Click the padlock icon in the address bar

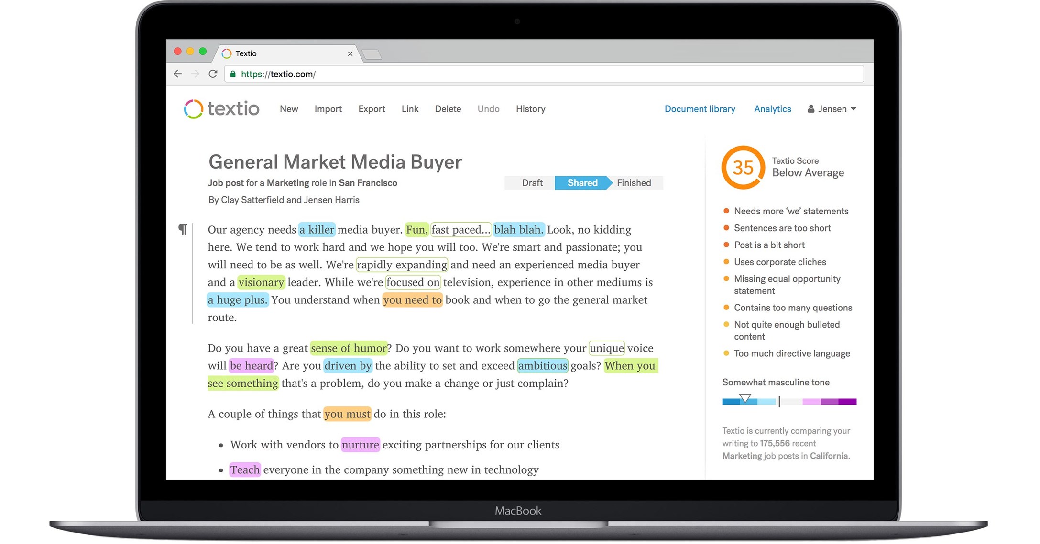(233, 74)
